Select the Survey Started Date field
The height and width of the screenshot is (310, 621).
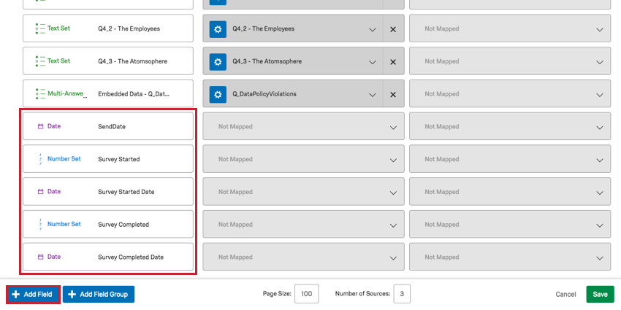(x=108, y=192)
